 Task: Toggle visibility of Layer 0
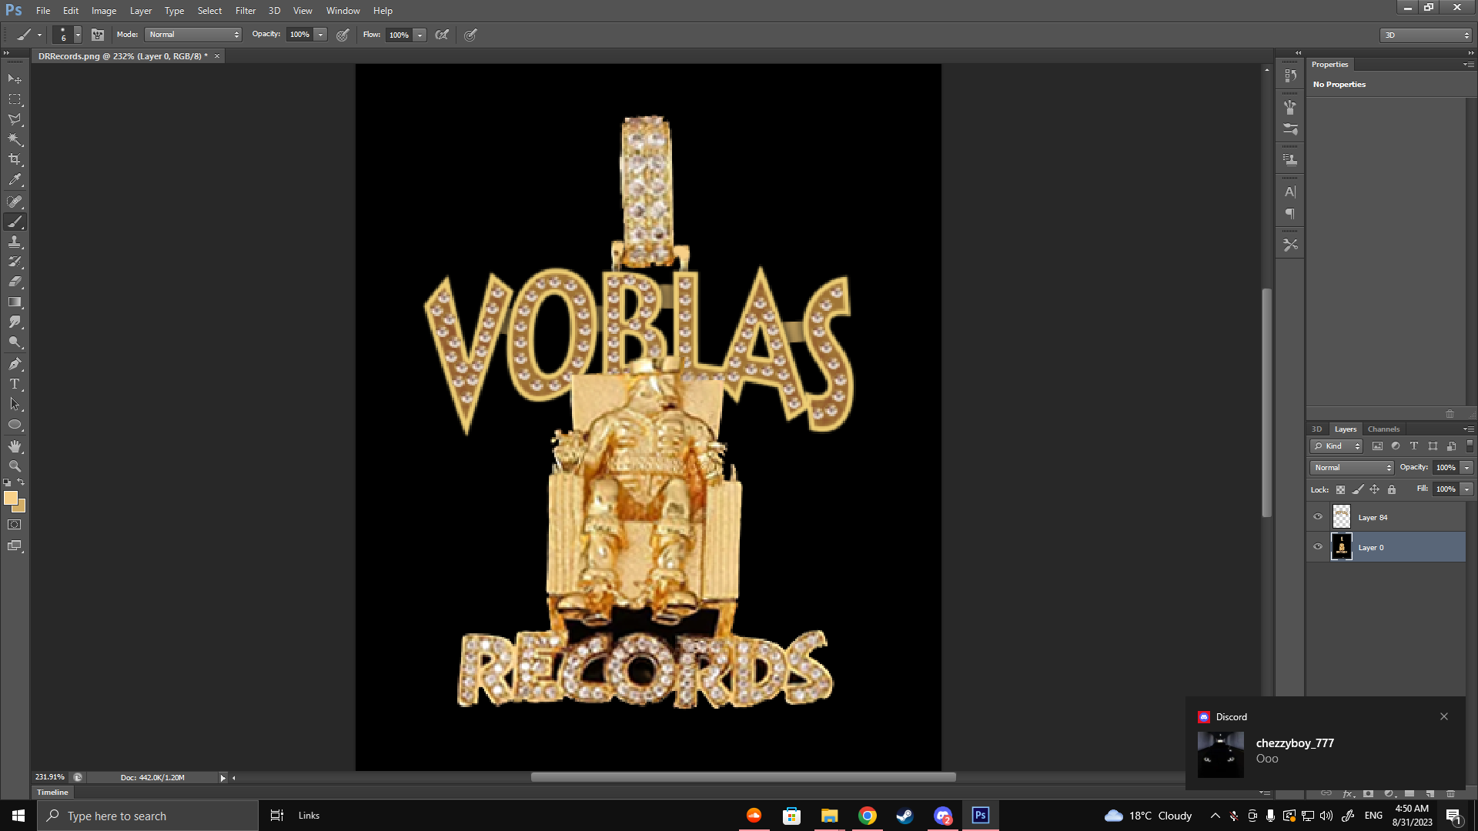point(1318,547)
